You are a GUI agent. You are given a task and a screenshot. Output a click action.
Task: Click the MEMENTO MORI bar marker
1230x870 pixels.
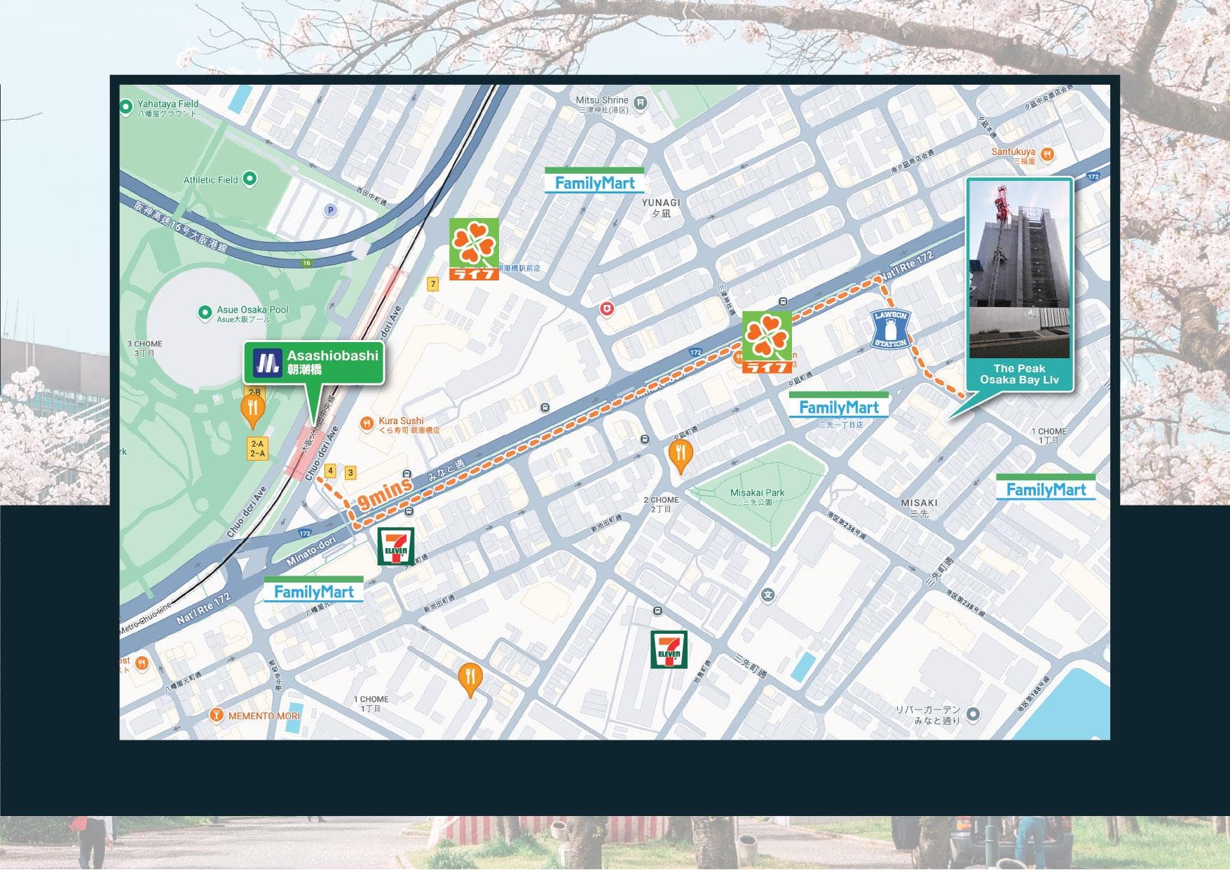(217, 715)
